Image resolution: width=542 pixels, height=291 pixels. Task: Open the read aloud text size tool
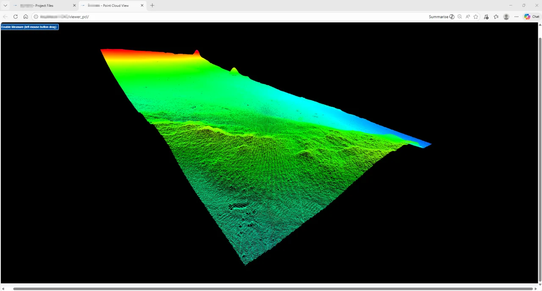468,17
